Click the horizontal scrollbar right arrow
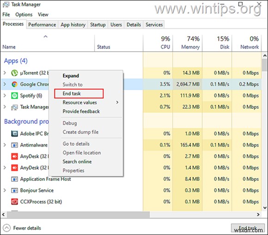 (258, 214)
